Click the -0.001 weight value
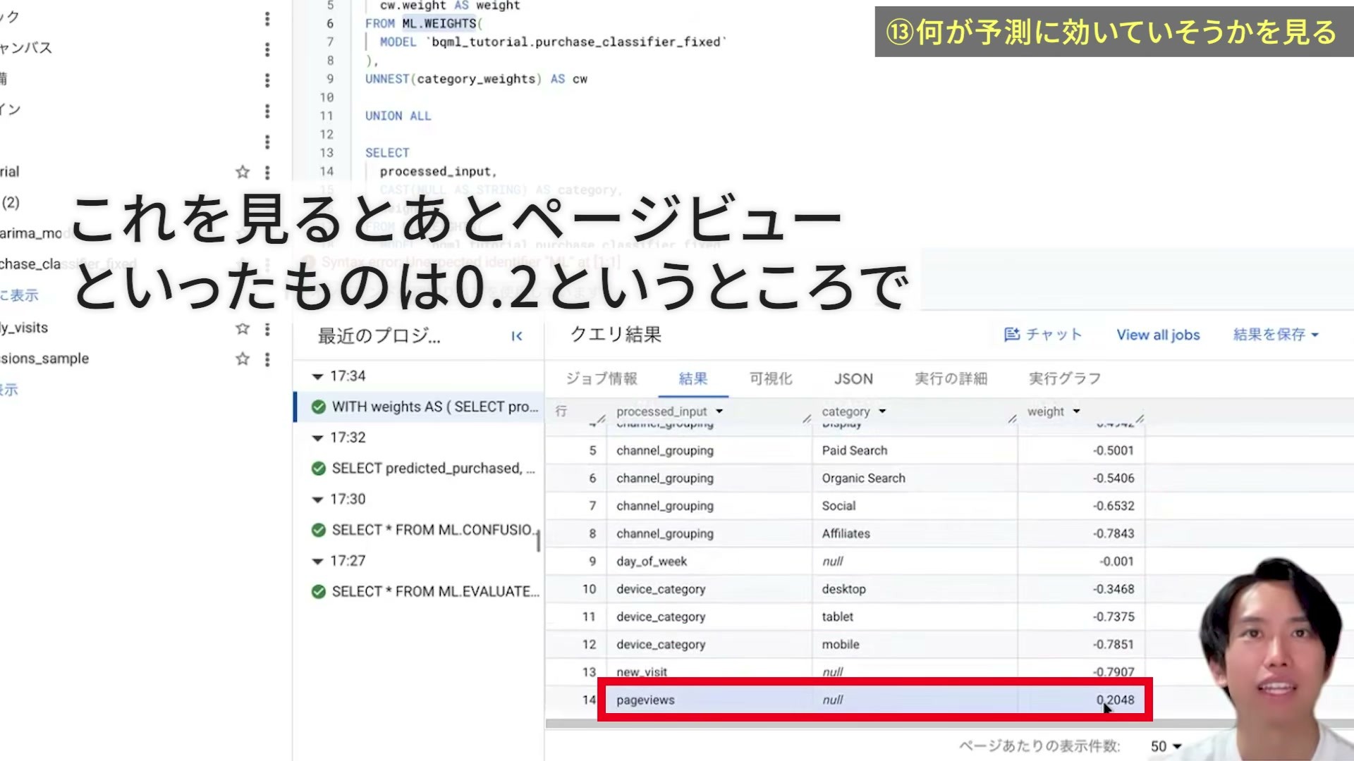 [1116, 562]
